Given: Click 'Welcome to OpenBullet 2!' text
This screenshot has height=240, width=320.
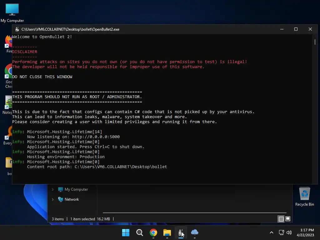Looking at the screenshot, I should [x=42, y=37].
